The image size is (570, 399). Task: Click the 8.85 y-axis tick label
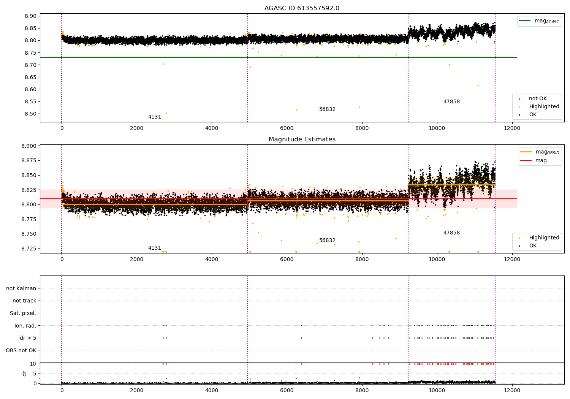point(30,28)
